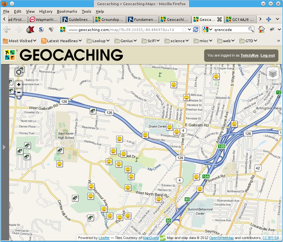Expand the collapsed left sidebar arrow
The width and height of the screenshot is (283, 242).
click(x=4, y=147)
